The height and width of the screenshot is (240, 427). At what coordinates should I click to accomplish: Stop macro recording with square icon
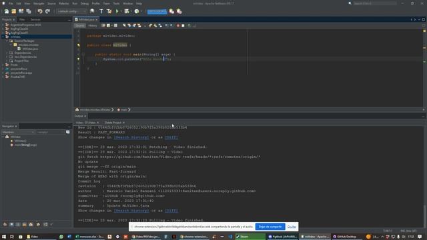click(x=183, y=25)
